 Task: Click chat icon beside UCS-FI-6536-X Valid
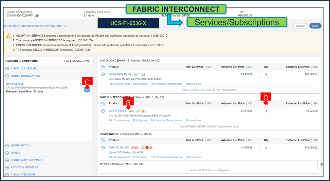tap(138, 111)
